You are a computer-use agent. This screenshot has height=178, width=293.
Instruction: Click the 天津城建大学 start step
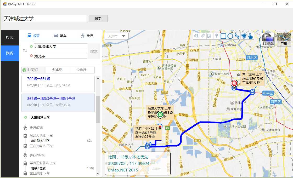point(40,117)
